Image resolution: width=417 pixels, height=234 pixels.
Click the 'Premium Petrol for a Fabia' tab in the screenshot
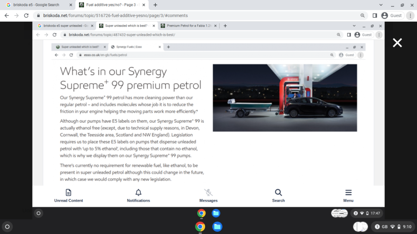click(188, 26)
